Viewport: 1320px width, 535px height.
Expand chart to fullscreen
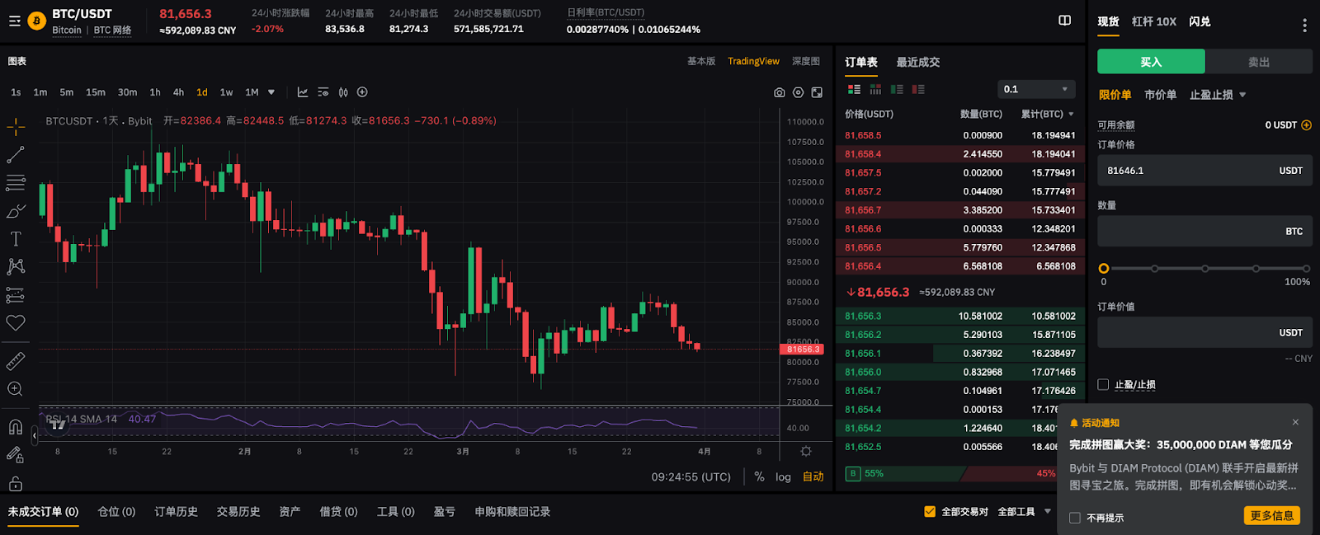click(817, 92)
